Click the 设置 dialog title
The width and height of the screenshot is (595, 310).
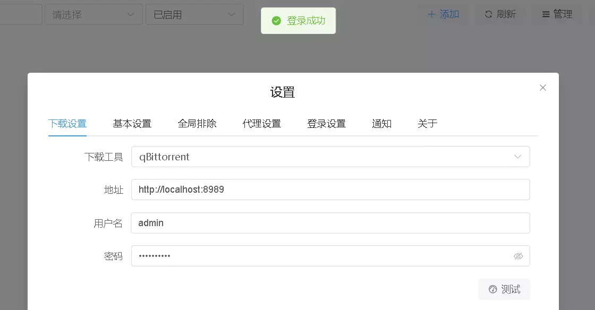tap(282, 92)
